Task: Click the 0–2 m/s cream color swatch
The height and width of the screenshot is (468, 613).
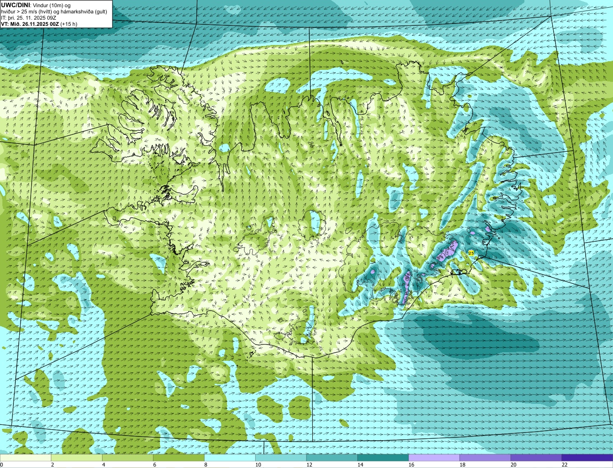Action: pos(26,457)
